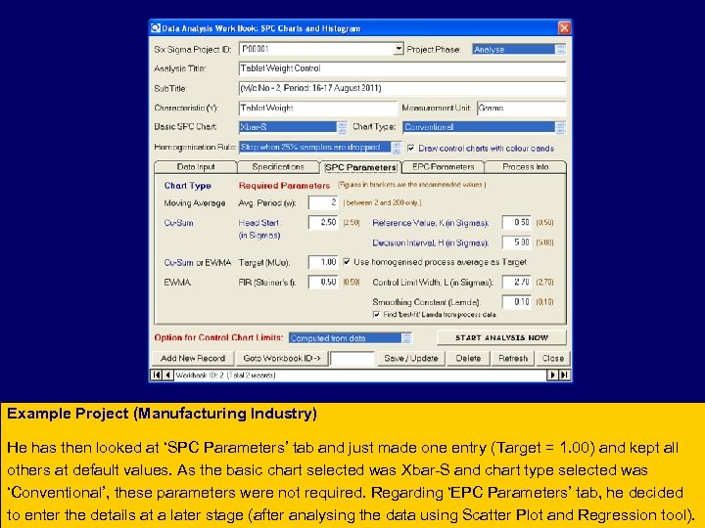Click the Goto Workbook ID number field

coord(352,358)
